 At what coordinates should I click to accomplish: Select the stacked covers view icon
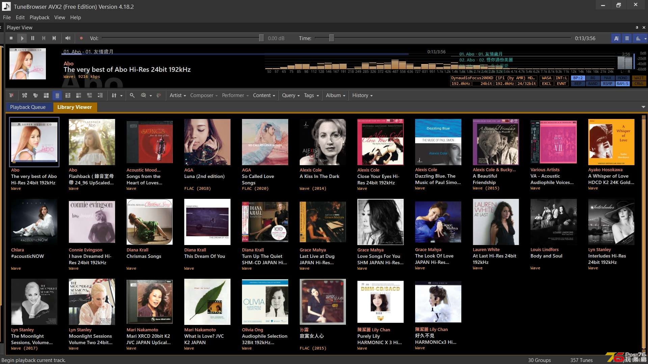coord(35,95)
